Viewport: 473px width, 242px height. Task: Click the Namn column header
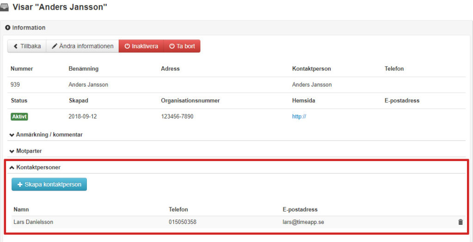pyautogui.click(x=21, y=210)
